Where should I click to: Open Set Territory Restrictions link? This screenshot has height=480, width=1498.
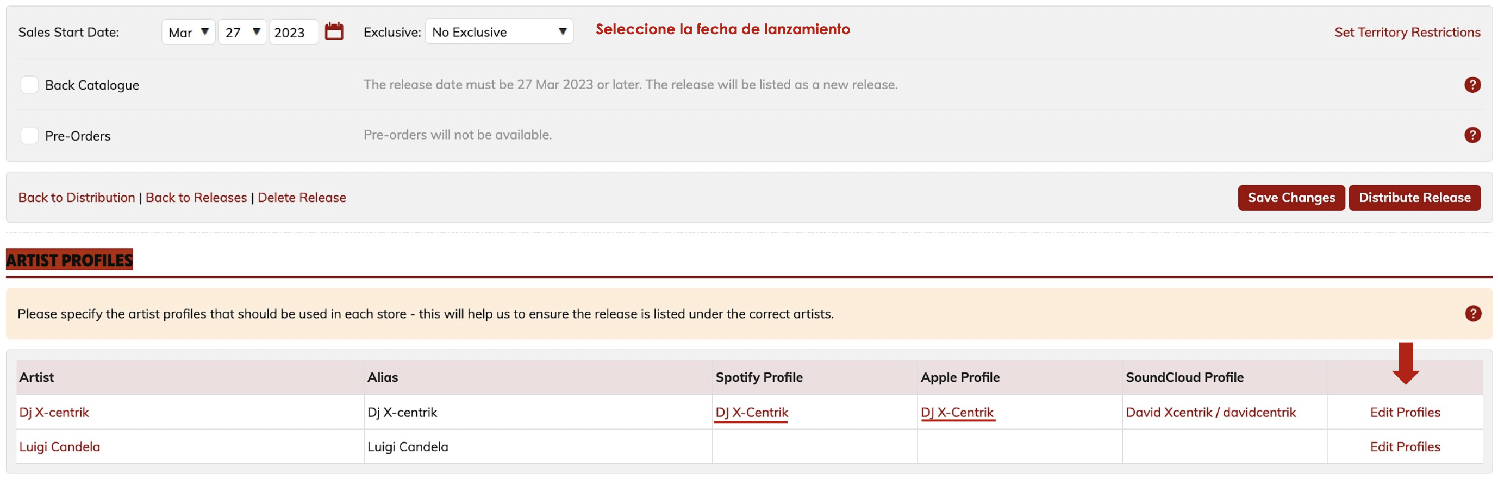[x=1407, y=33]
